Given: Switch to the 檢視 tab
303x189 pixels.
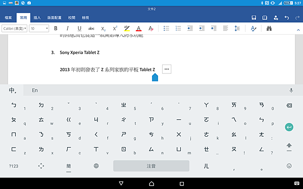Looking at the screenshot, I should pyautogui.click(x=85, y=18).
